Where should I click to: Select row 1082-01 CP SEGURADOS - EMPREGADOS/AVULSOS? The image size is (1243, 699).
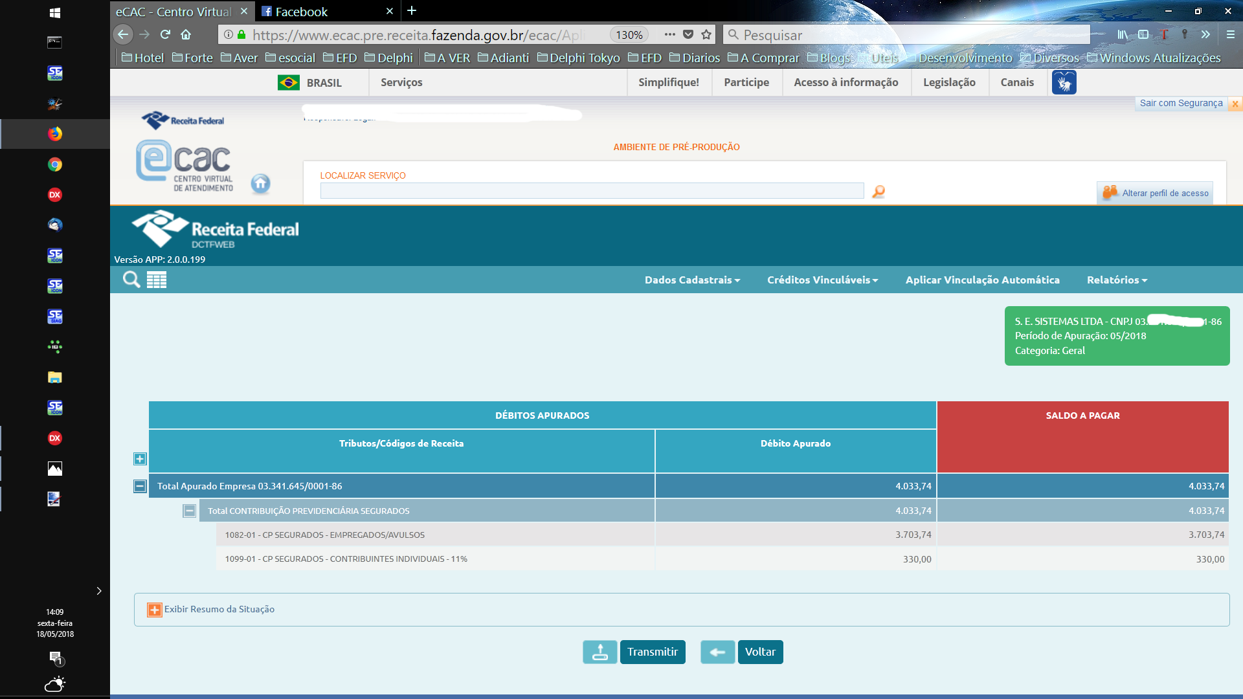pyautogui.click(x=722, y=535)
